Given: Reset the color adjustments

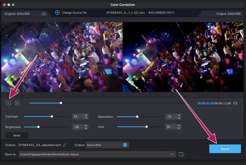Looking at the screenshot, I should (17, 135).
